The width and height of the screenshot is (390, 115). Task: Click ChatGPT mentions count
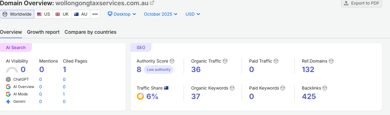click(40, 79)
